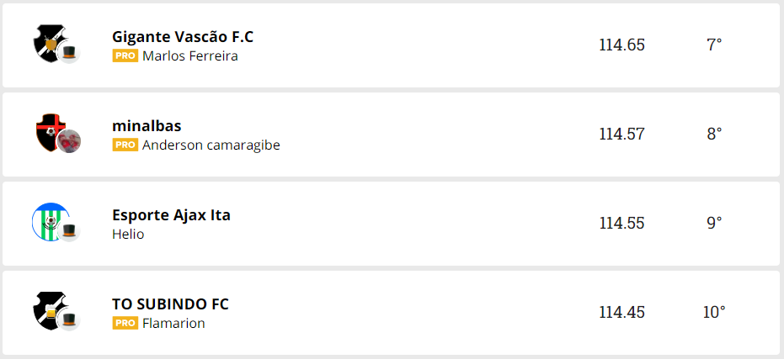The image size is (784, 359).
Task: Click the 114.55 score for Esporte Ajax Ita
Action: tap(621, 224)
